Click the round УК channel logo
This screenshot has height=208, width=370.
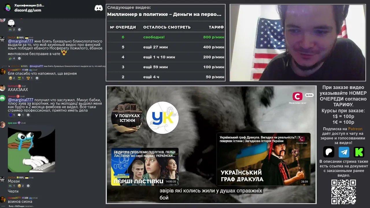(162, 118)
